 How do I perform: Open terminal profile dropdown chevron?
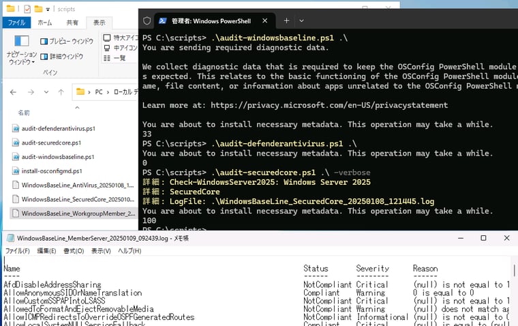302,20
